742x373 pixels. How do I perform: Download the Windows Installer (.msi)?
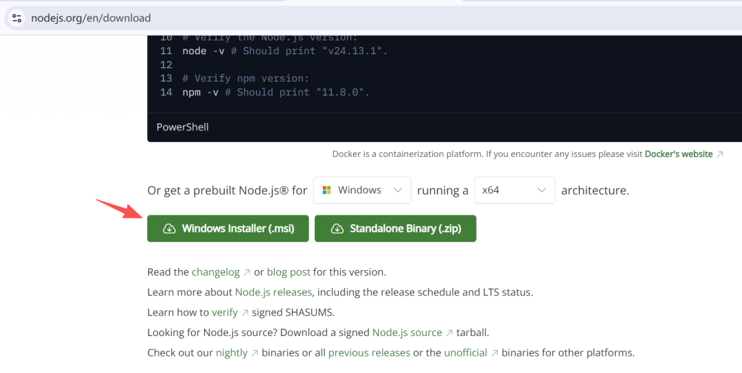coord(228,228)
